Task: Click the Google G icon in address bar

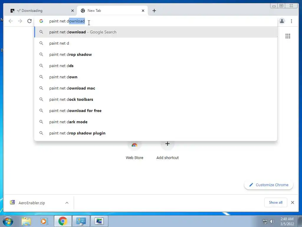Action: coord(41,21)
